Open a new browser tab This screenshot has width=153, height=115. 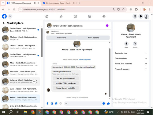tap(79, 3)
